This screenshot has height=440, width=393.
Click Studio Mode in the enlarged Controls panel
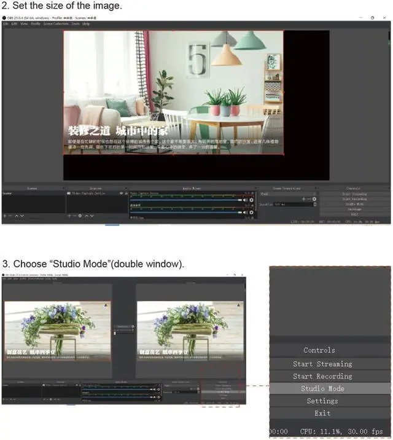322,388
